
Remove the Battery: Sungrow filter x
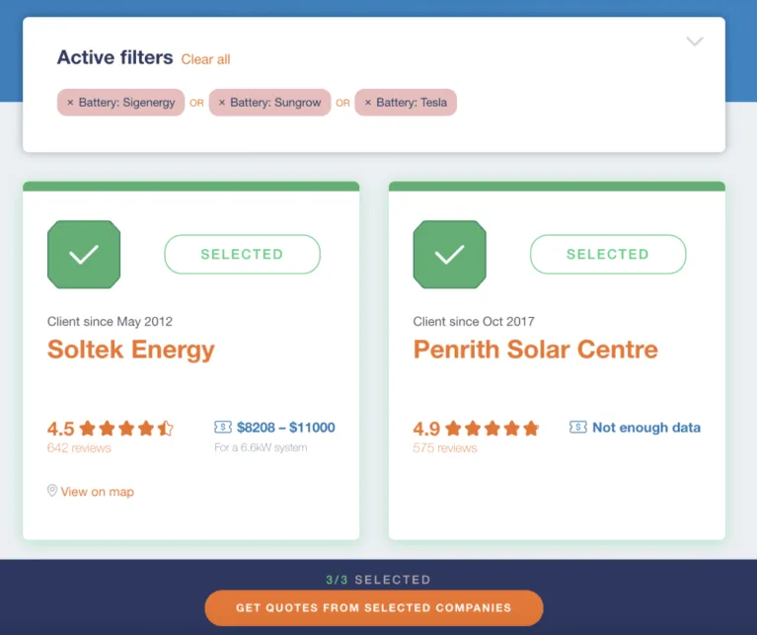point(222,103)
